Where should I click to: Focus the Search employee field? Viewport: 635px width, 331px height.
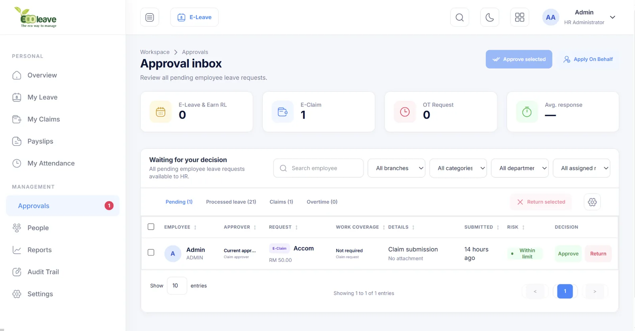(x=318, y=168)
